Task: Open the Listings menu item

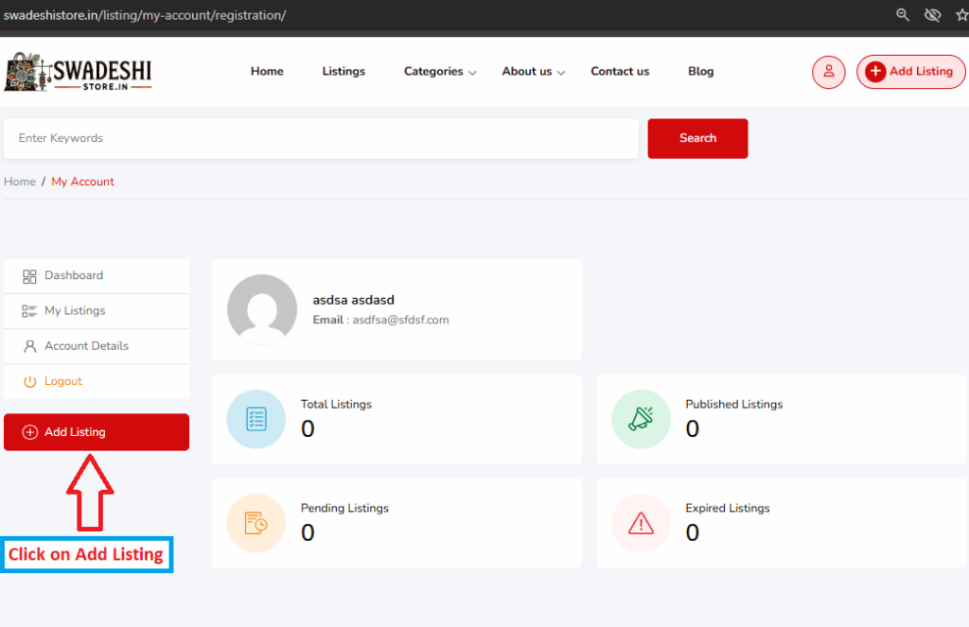Action: (x=344, y=72)
